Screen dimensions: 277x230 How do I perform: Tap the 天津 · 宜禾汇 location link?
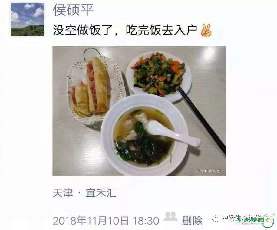point(84,193)
